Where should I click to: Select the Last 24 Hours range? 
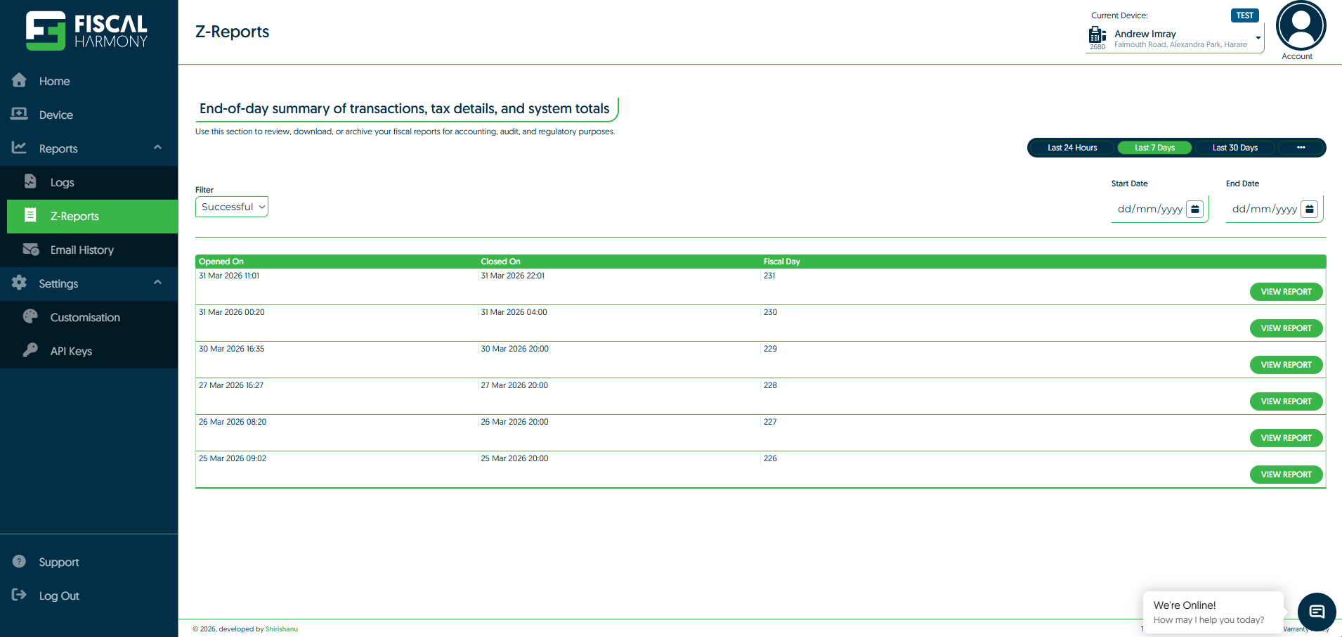point(1071,148)
